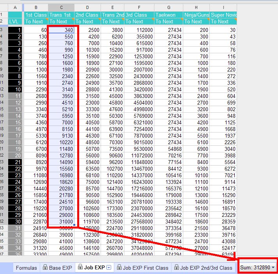This screenshot has height=274, width=278.
Task: Open the Sum: 312890 dropdown
Action: click(x=257, y=267)
